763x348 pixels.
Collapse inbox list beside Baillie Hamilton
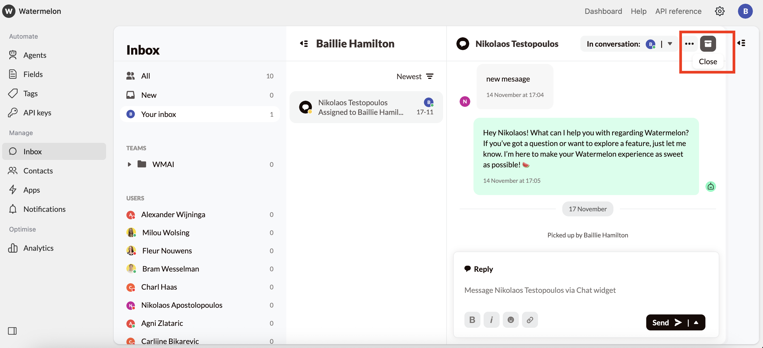tap(304, 44)
